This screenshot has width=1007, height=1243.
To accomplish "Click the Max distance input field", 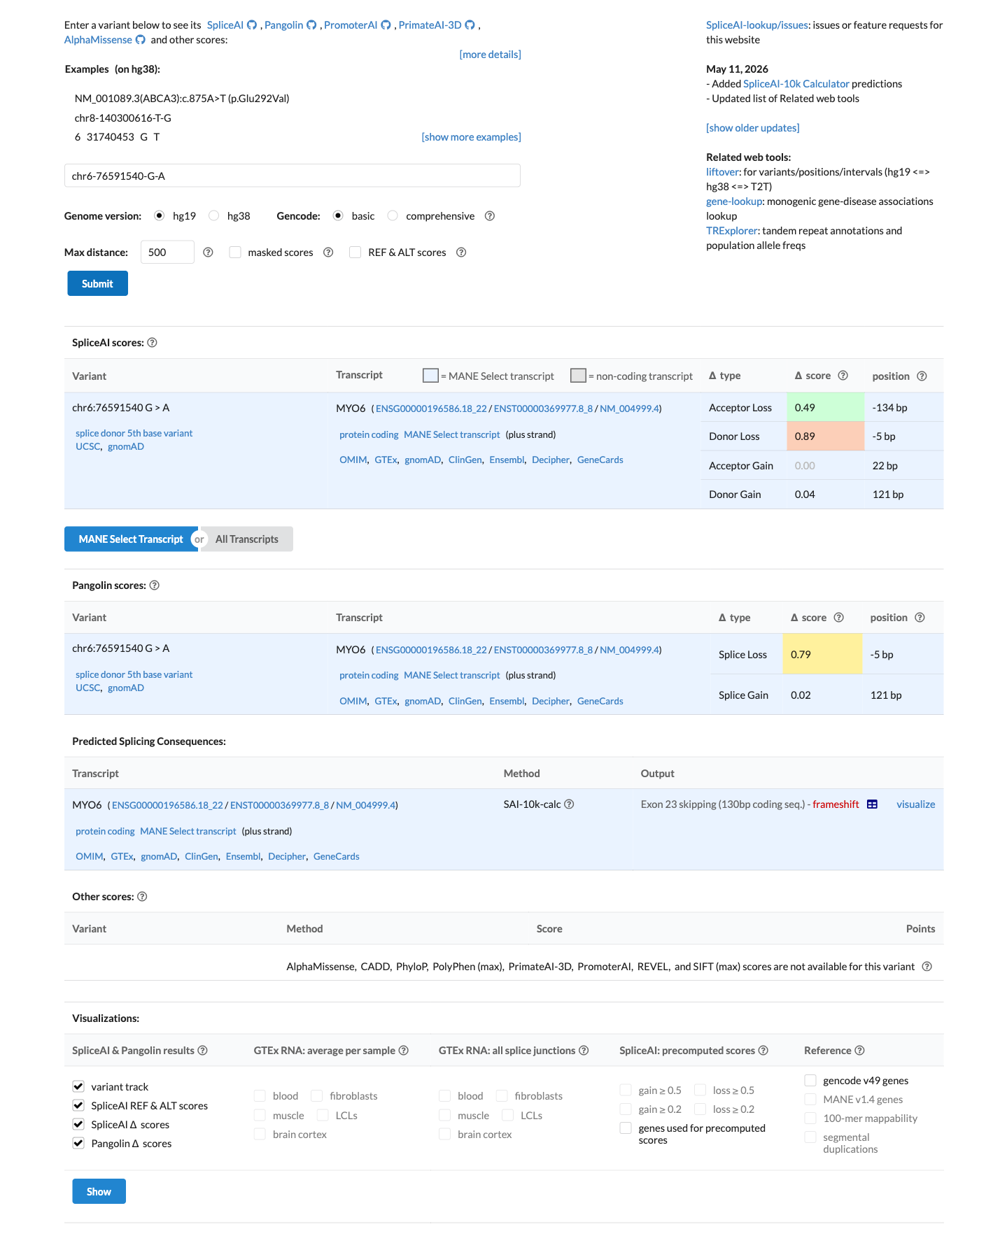I will (167, 252).
